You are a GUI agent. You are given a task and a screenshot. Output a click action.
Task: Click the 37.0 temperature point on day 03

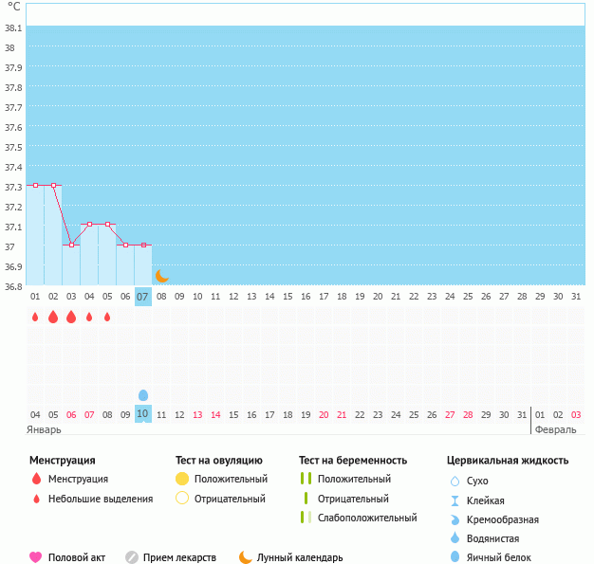point(71,245)
